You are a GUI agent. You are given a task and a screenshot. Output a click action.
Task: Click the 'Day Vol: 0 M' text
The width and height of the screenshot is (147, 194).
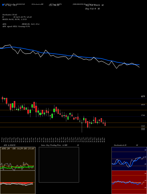click(92, 9)
